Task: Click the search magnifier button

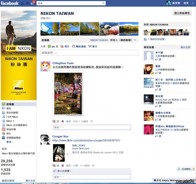Action: tap(103, 3)
